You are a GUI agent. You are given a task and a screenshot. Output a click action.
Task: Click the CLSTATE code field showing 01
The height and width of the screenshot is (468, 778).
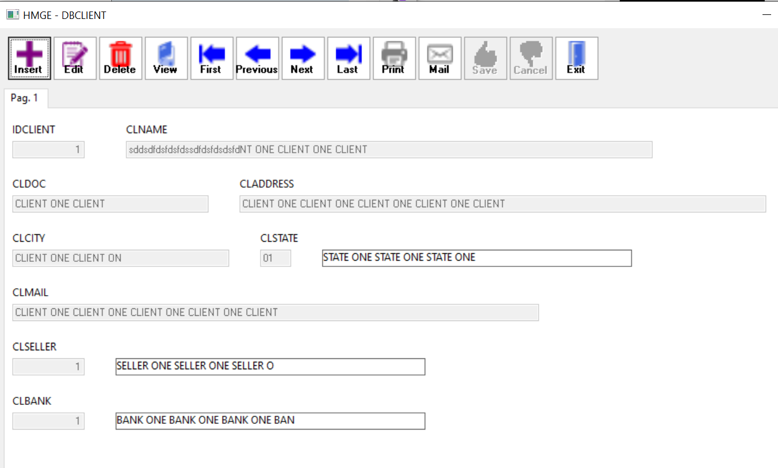(275, 258)
